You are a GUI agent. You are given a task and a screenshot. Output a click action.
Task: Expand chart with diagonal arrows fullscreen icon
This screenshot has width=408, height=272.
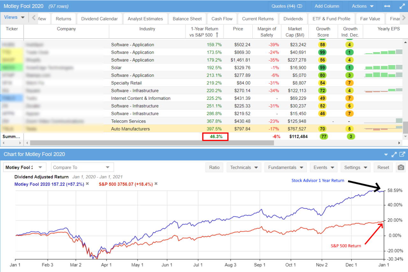click(x=394, y=154)
